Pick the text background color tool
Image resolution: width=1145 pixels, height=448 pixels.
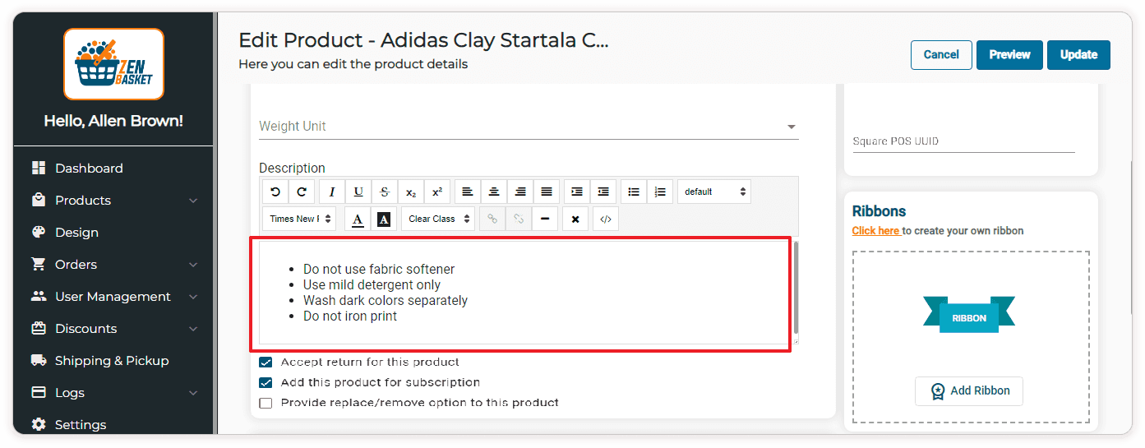[x=383, y=219]
